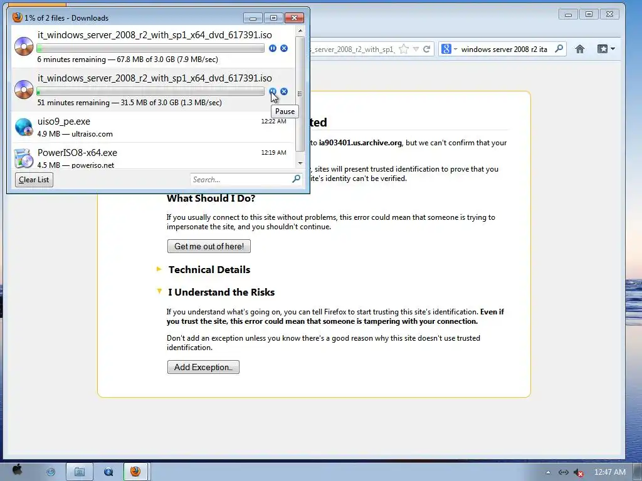The image size is (642, 481).
Task: Click the magnifier icon in Downloads search
Action: click(x=297, y=178)
